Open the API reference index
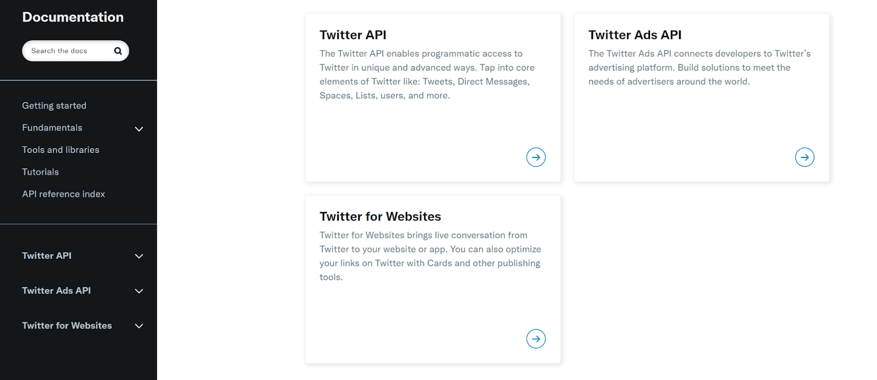The image size is (877, 380). pos(63,194)
